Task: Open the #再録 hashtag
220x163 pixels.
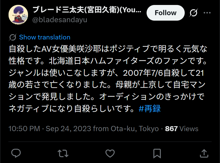Action: pyautogui.click(x=149, y=108)
